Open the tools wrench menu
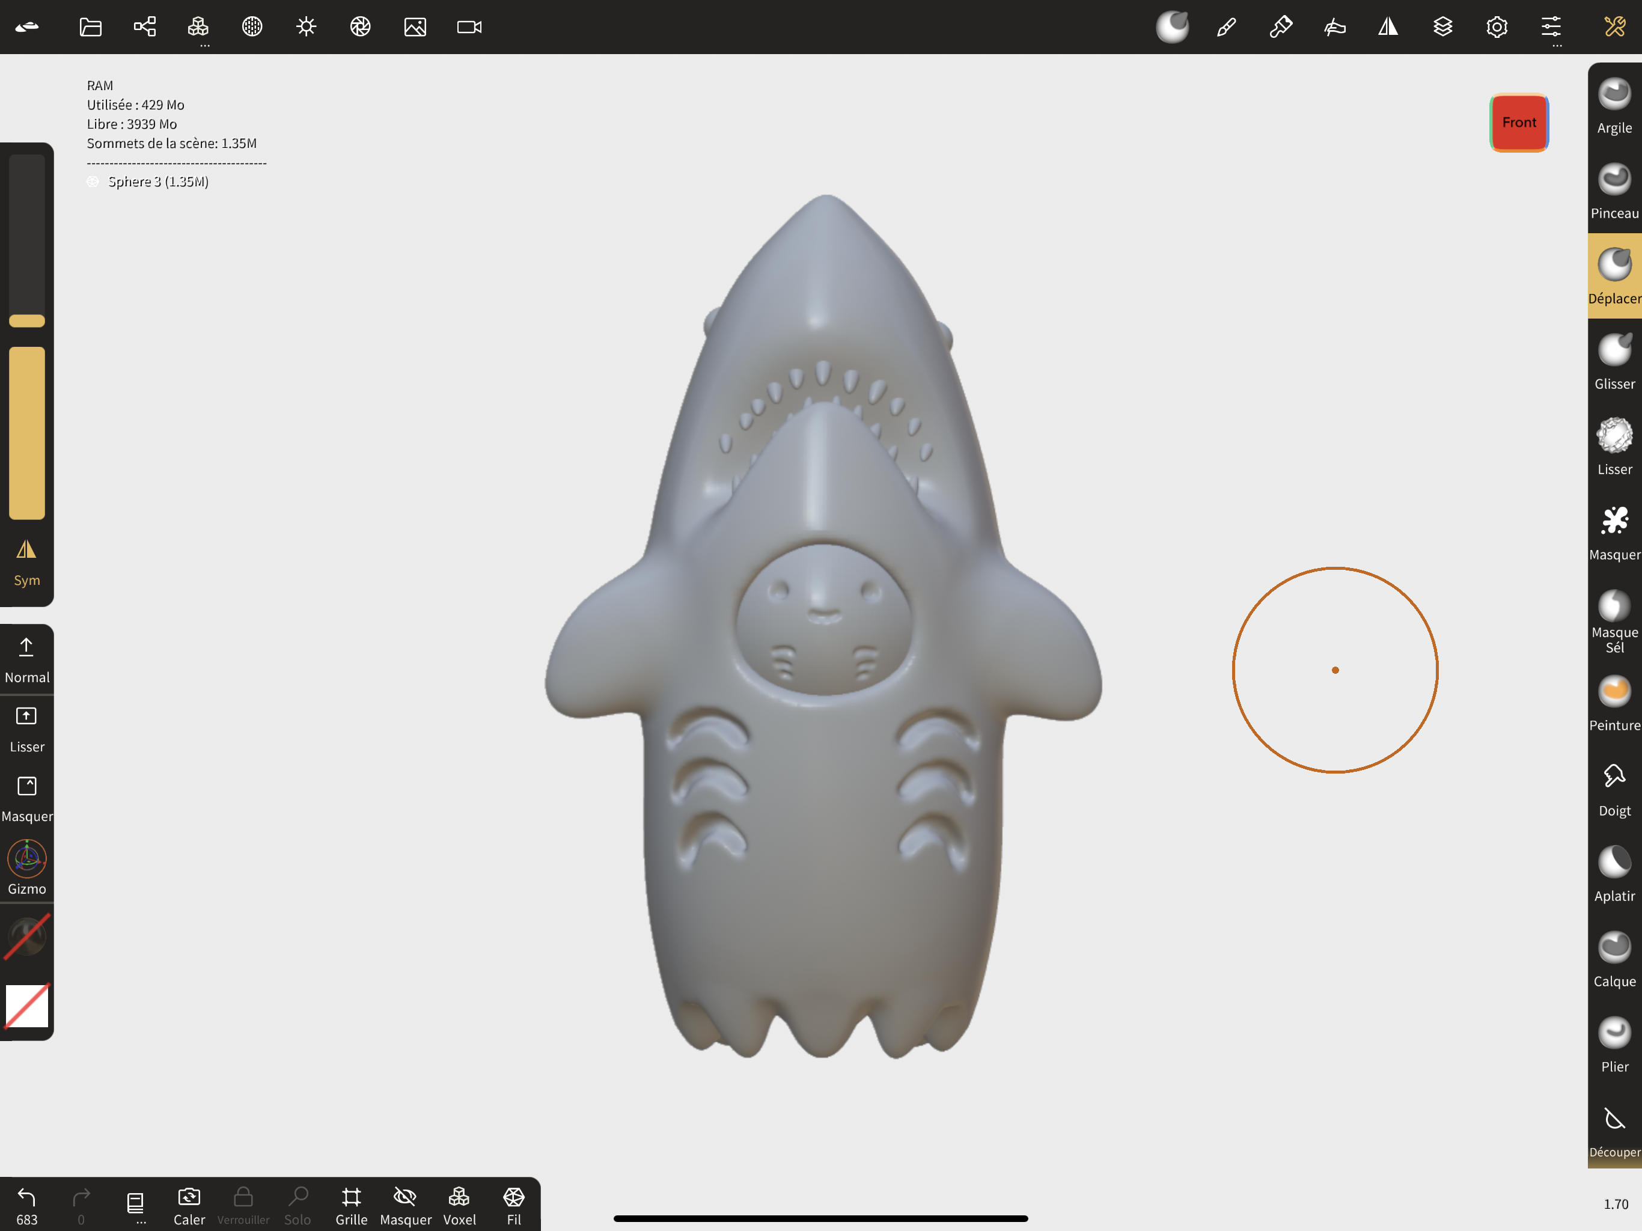This screenshot has height=1231, width=1642. click(1614, 28)
